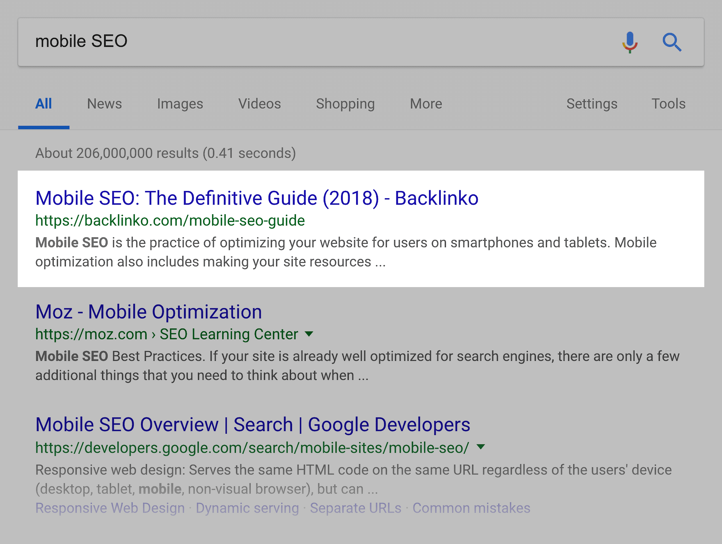Viewport: 722px width, 544px height.
Task: Open the Settings menu
Action: 589,103
